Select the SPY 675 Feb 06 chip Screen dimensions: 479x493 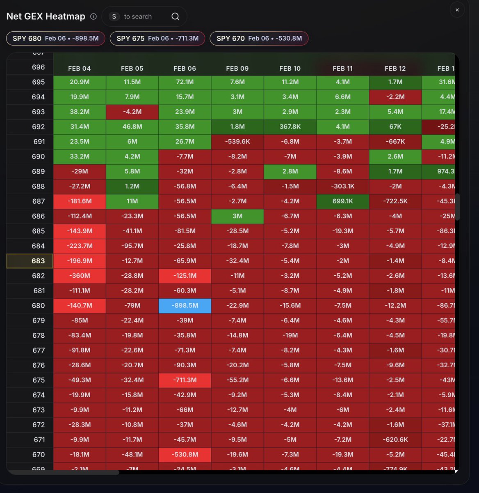coord(157,38)
